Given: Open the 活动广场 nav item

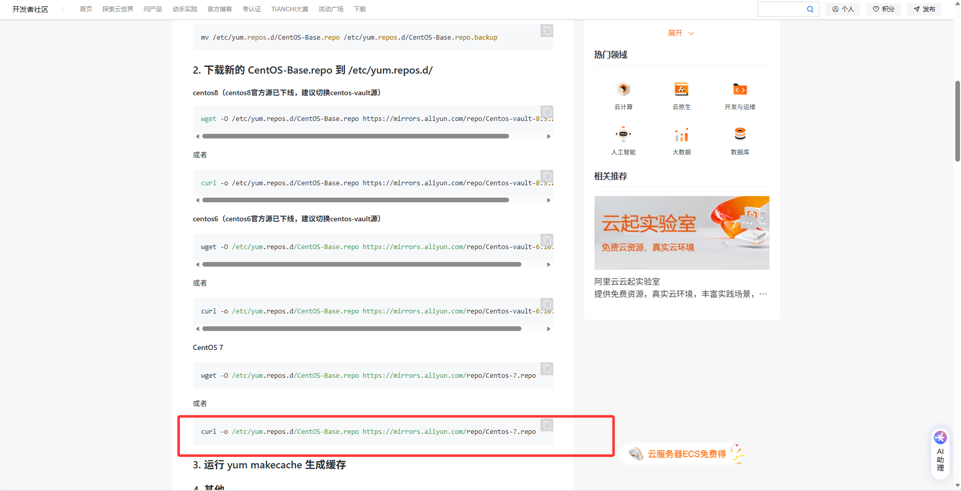Looking at the screenshot, I should pyautogui.click(x=331, y=9).
